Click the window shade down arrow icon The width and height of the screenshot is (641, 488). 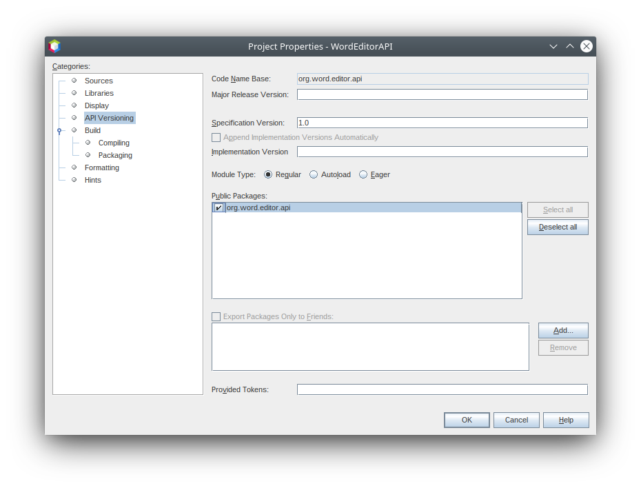point(553,46)
